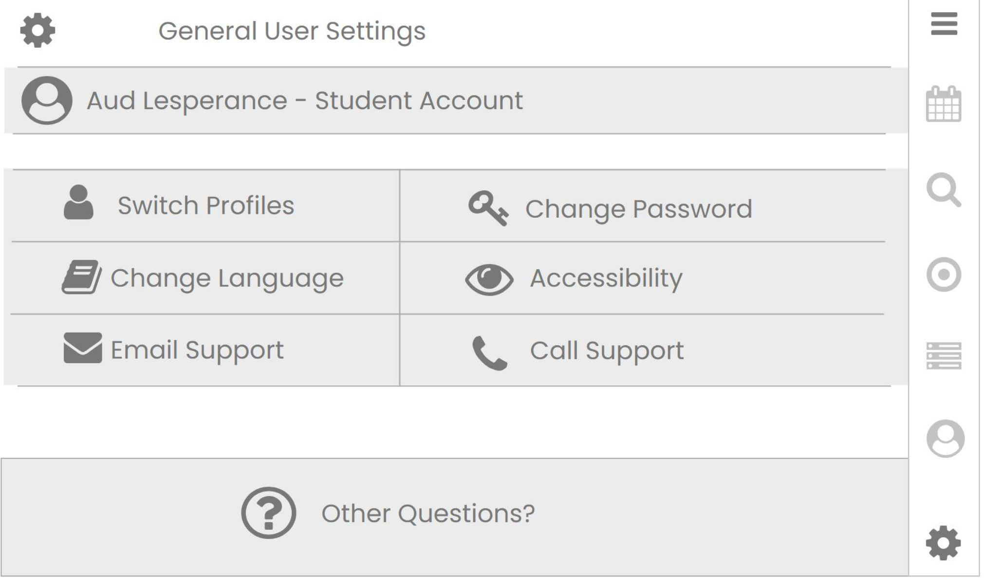Click the eye icon beside Accessibility

(x=489, y=279)
